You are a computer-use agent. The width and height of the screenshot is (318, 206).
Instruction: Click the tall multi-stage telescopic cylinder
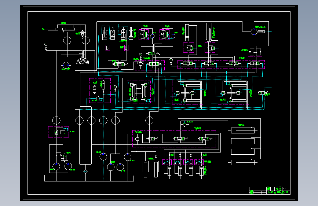click(x=209, y=32)
